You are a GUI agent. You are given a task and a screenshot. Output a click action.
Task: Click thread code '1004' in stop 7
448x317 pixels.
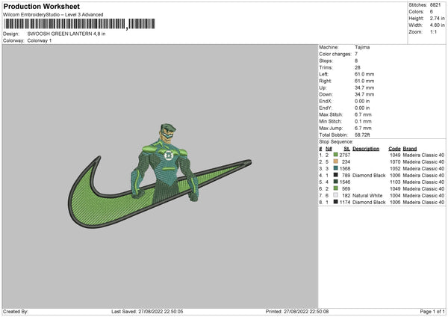tap(395, 195)
